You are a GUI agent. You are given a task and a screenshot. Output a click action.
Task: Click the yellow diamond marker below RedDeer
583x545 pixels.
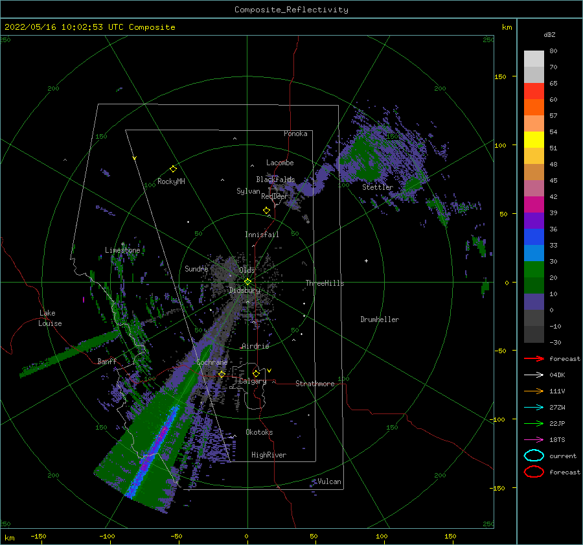click(266, 211)
